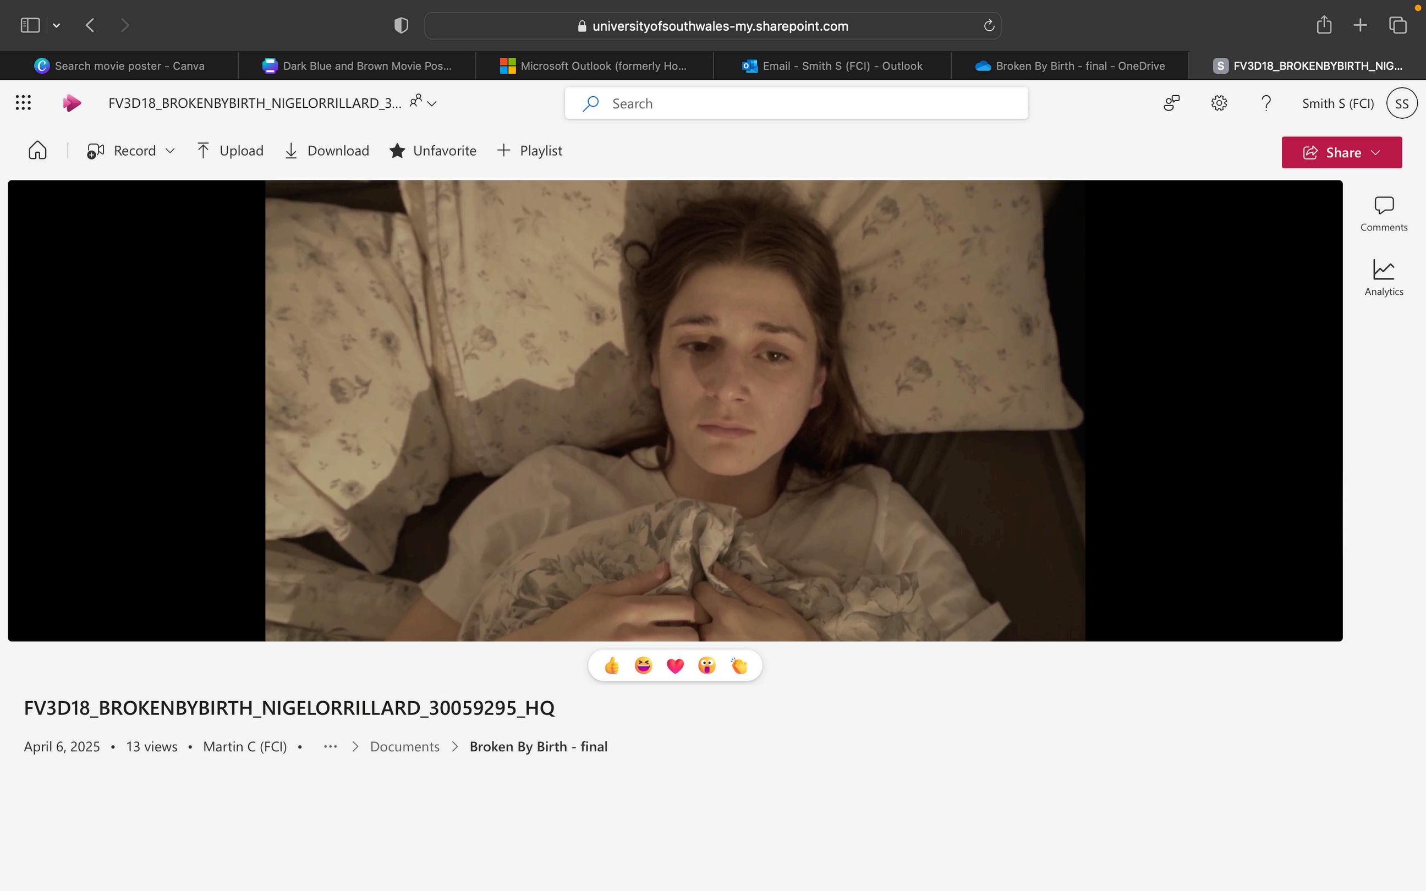Open the settings gear
Image resolution: width=1426 pixels, height=891 pixels.
click(1219, 103)
